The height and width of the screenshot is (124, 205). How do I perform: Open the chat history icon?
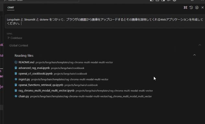(191, 7)
